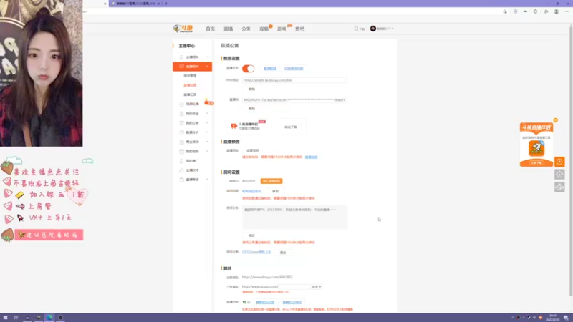Open the 查看说明 link under live preview

[312, 157]
